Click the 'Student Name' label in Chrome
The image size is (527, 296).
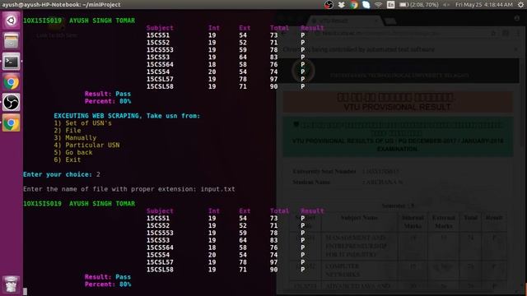click(311, 183)
